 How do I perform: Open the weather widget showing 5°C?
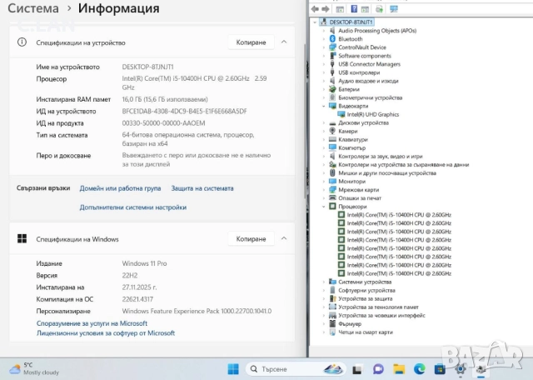[x=34, y=369]
